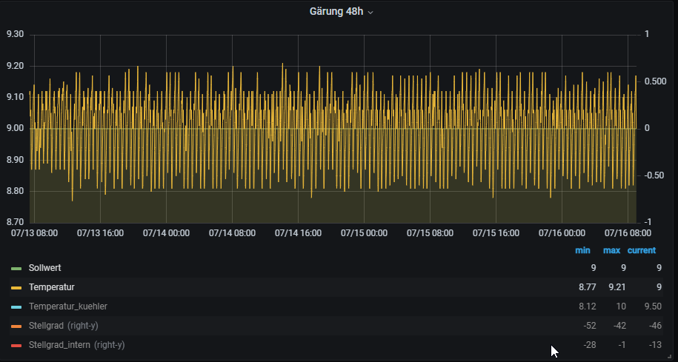
Task: Click the green Sollwert color swatch
Action: pyautogui.click(x=16, y=268)
